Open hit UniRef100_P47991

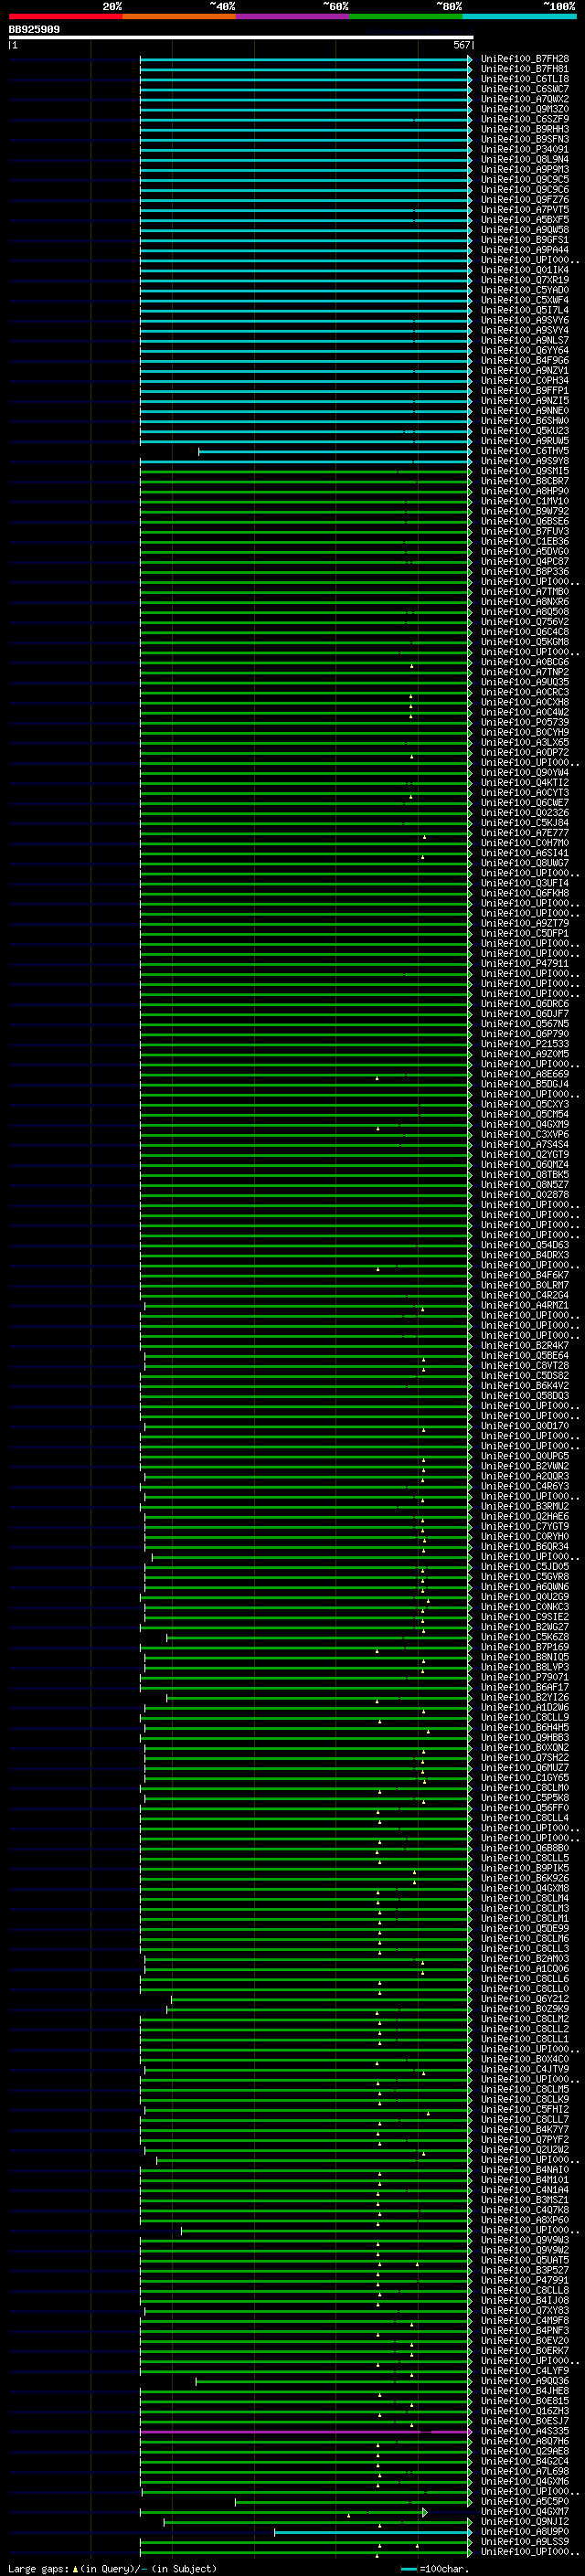coord(524,2280)
